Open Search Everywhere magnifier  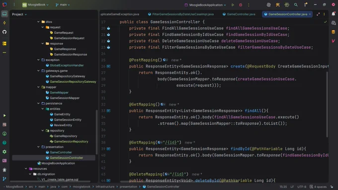tap(296, 5)
